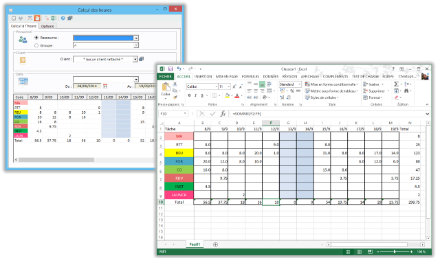Screen dimensions: 440x258
Task: Click the Excel help question mark icon
Action: (x=393, y=69)
